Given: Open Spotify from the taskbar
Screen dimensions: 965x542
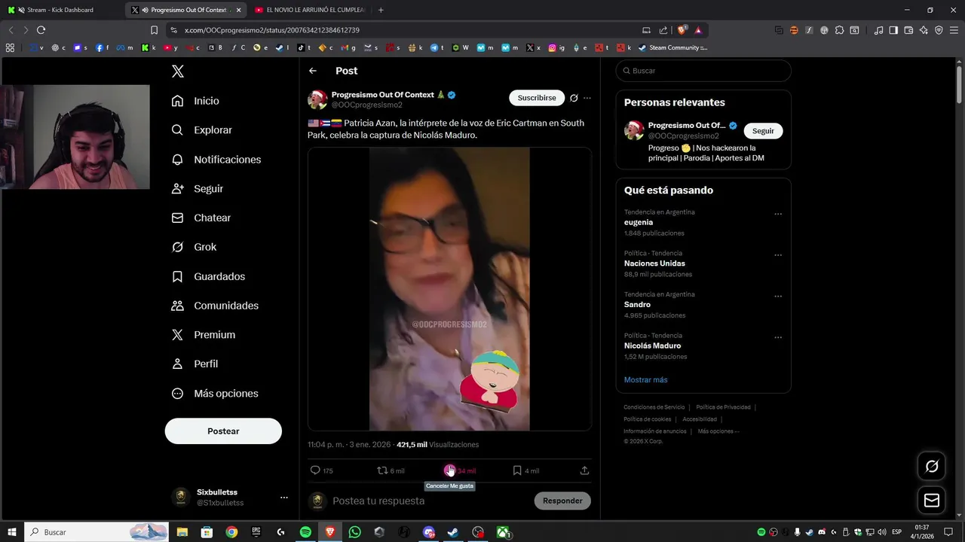Looking at the screenshot, I should click(x=305, y=532).
